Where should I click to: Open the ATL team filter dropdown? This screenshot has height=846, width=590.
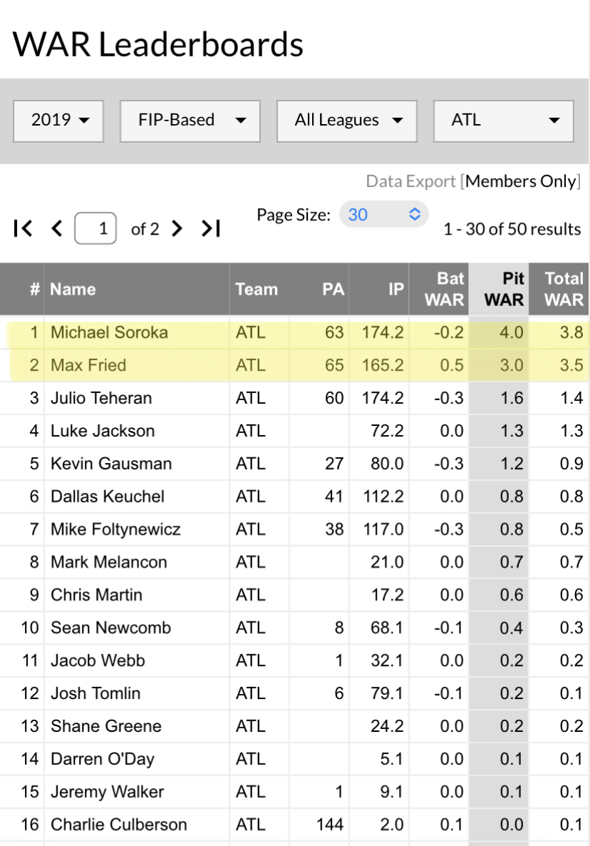tap(503, 121)
